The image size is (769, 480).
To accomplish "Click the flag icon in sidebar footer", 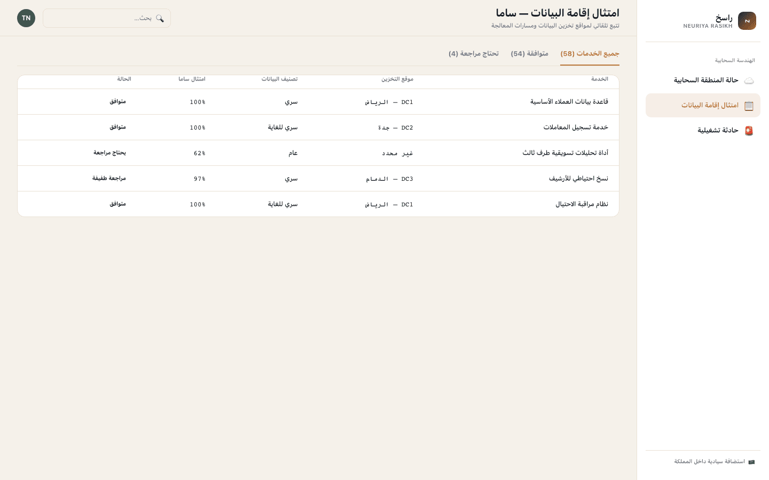I will click(x=751, y=462).
